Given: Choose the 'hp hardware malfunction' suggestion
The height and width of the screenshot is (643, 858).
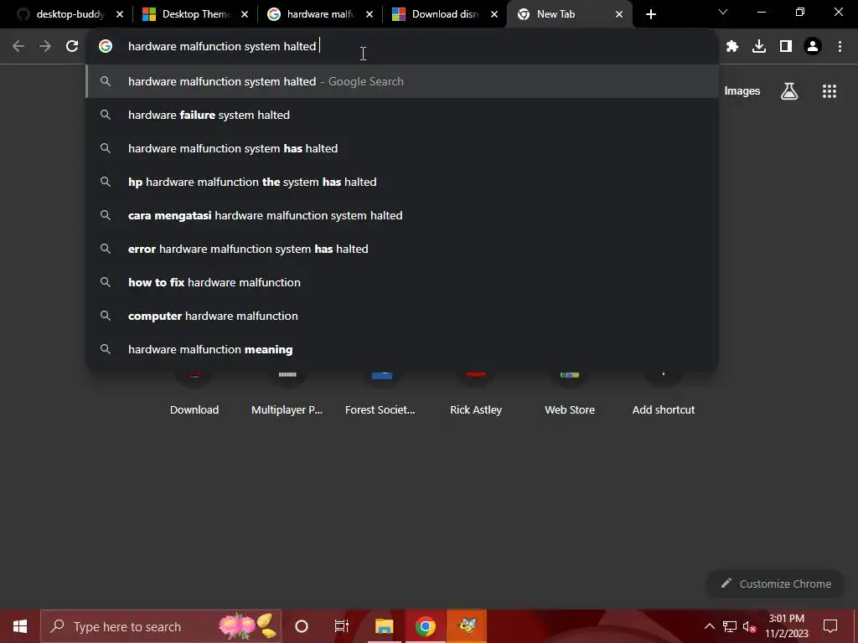Looking at the screenshot, I should [402, 182].
